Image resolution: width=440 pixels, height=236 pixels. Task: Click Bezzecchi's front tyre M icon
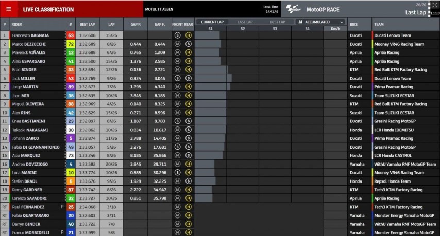[x=177, y=44]
